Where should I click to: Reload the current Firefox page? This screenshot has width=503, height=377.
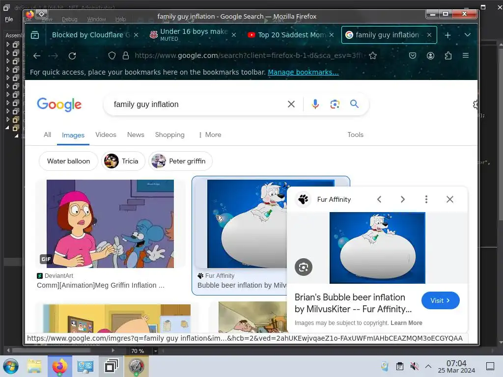(x=72, y=56)
